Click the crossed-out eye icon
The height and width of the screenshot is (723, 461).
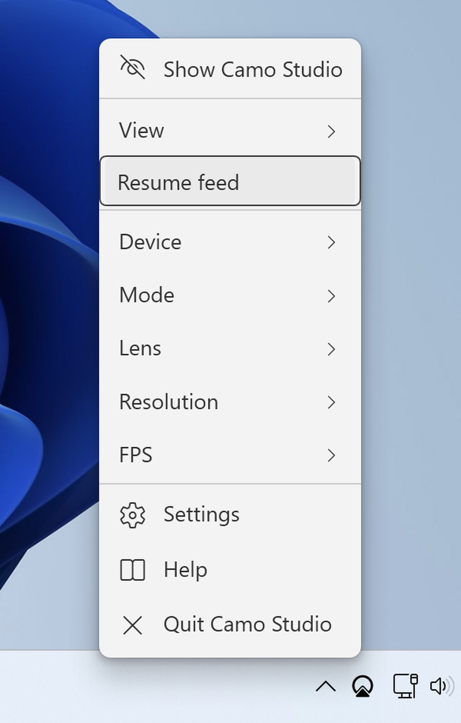point(133,68)
